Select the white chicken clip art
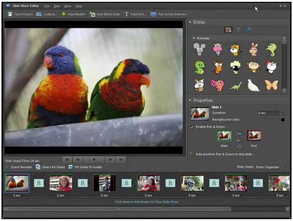 [271, 67]
